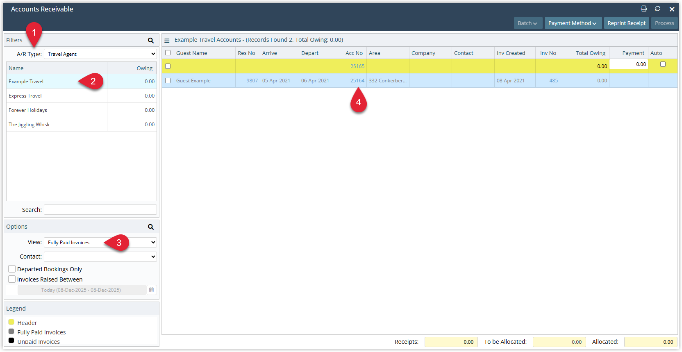
Task: Click the 05-Apr-2021 arrive date cell
Action: pos(280,80)
